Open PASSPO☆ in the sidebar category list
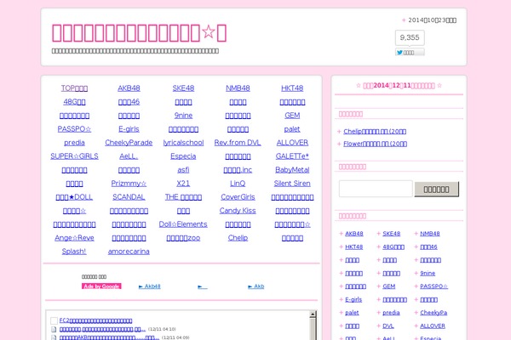Screen dimensions: 511x340 click(x=433, y=286)
